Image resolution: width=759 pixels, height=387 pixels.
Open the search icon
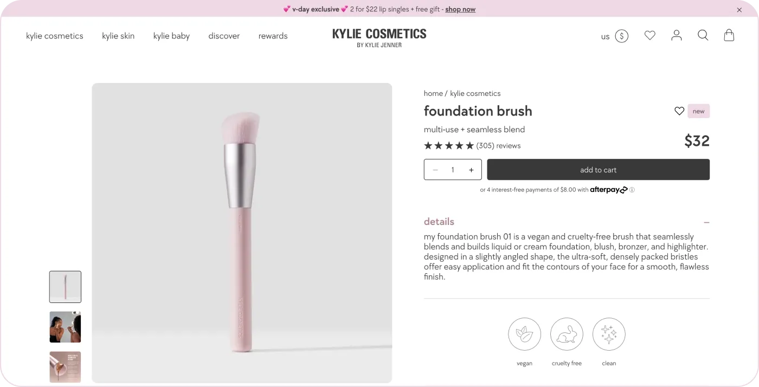point(703,35)
